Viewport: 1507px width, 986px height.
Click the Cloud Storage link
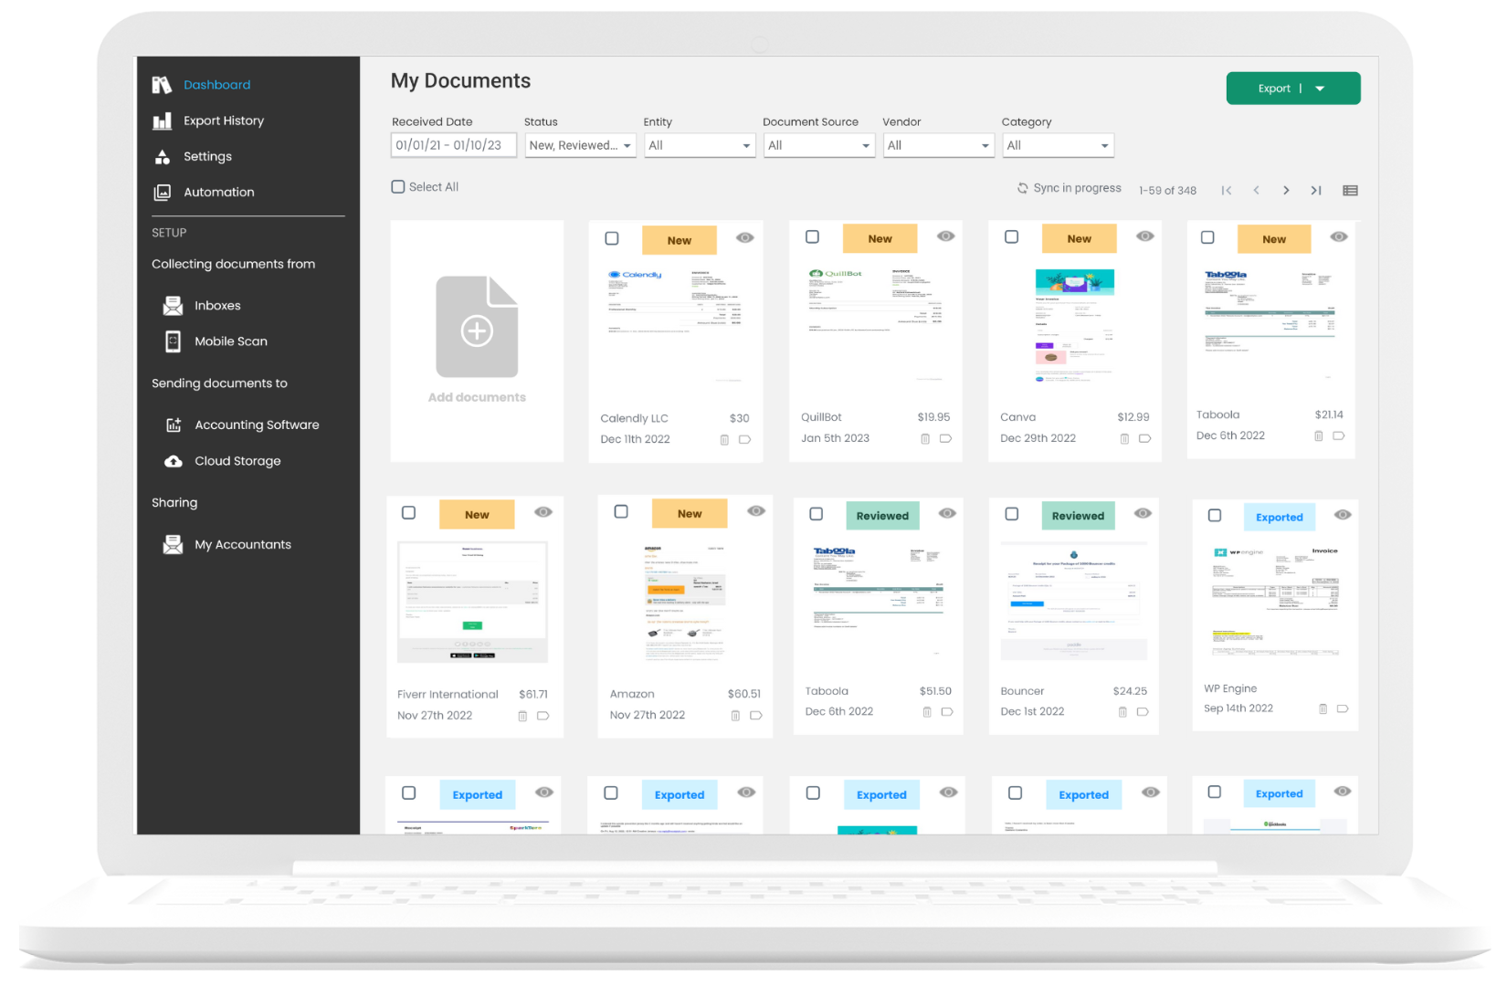237,461
